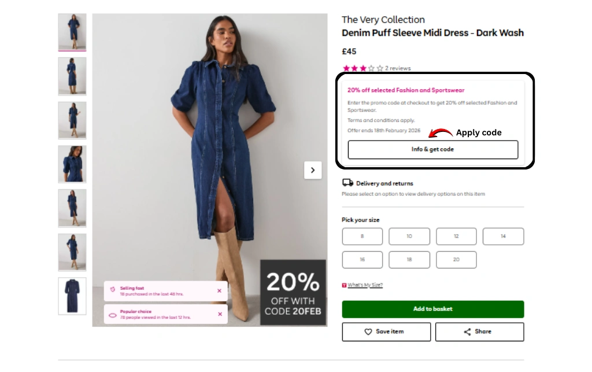Open the What's My Size link
This screenshot has height=372, width=592.
[x=365, y=285]
